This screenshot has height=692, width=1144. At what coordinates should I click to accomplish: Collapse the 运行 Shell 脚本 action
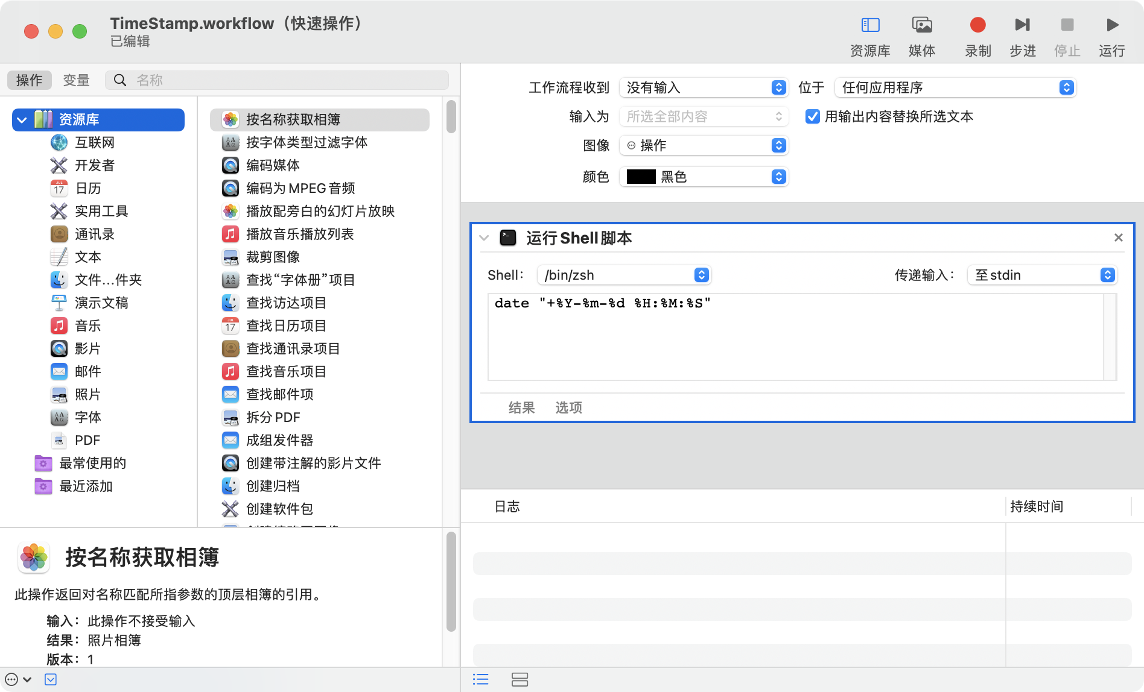(483, 237)
